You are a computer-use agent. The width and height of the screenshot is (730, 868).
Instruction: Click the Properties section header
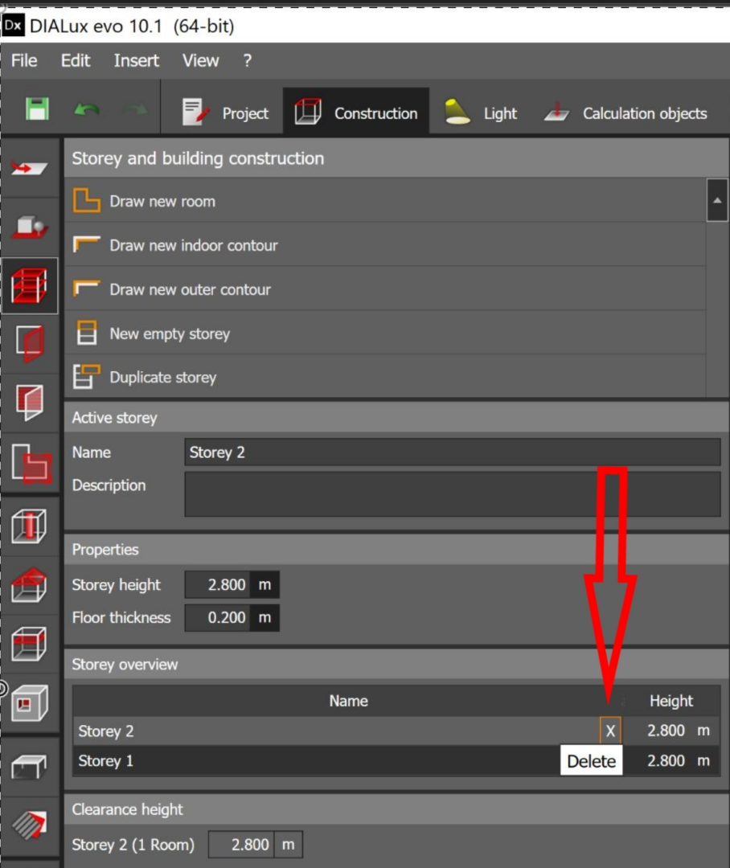coord(396,549)
